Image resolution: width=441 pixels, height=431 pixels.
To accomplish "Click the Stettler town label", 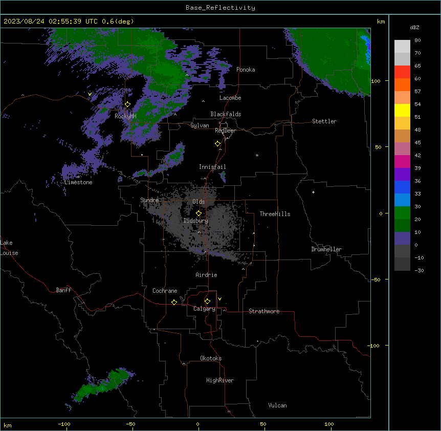I will pyautogui.click(x=324, y=121).
